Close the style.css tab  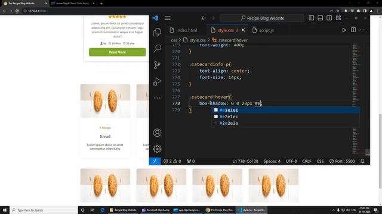243,30
